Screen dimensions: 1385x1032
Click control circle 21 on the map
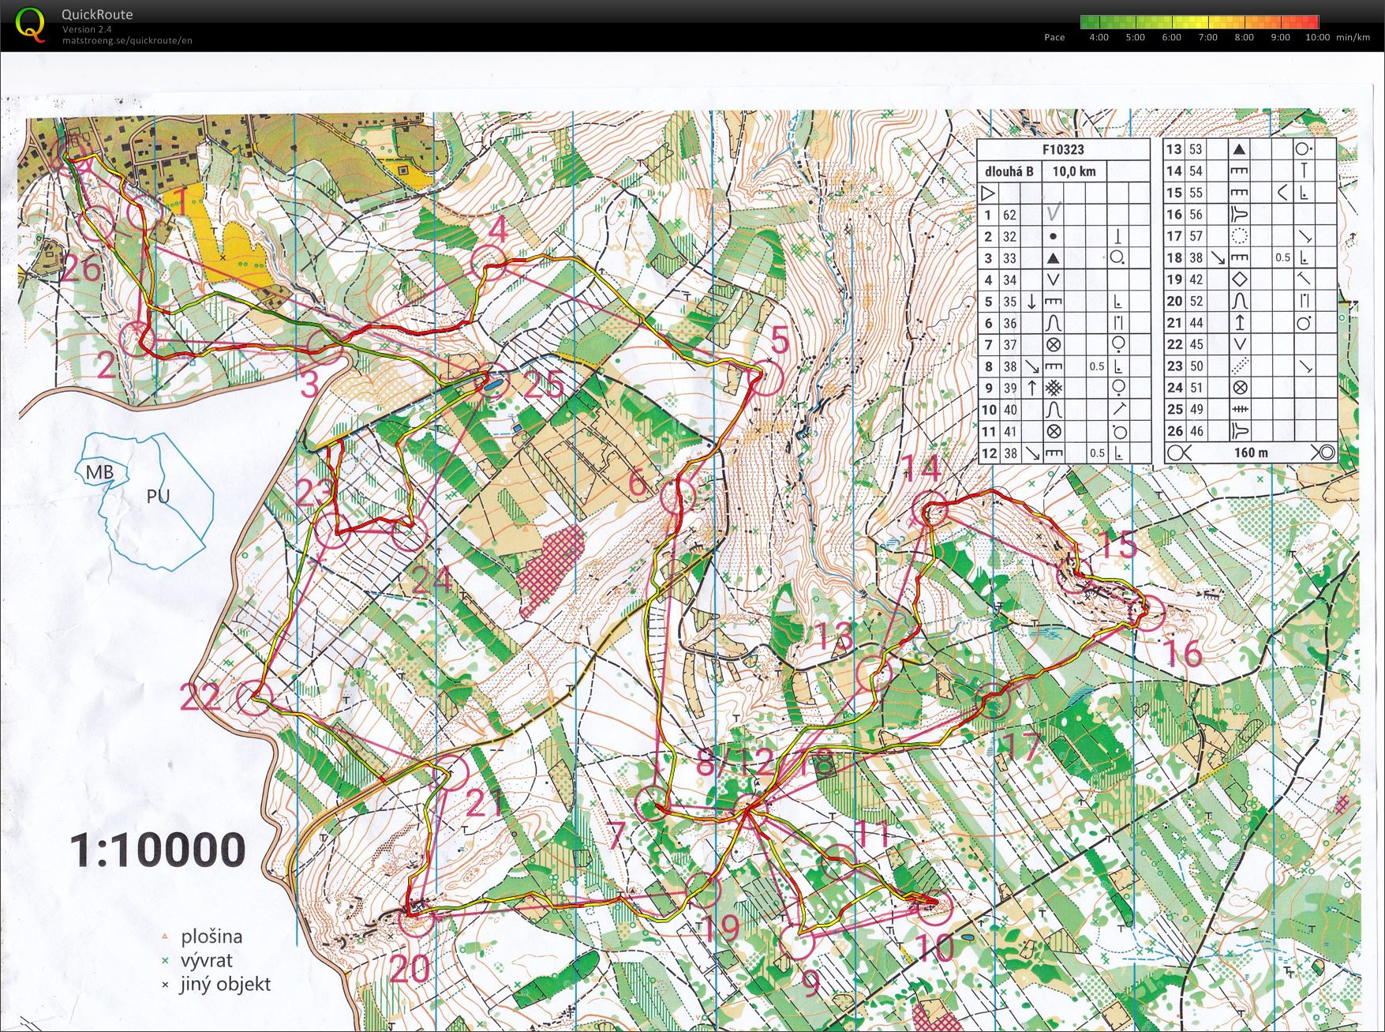[452, 771]
